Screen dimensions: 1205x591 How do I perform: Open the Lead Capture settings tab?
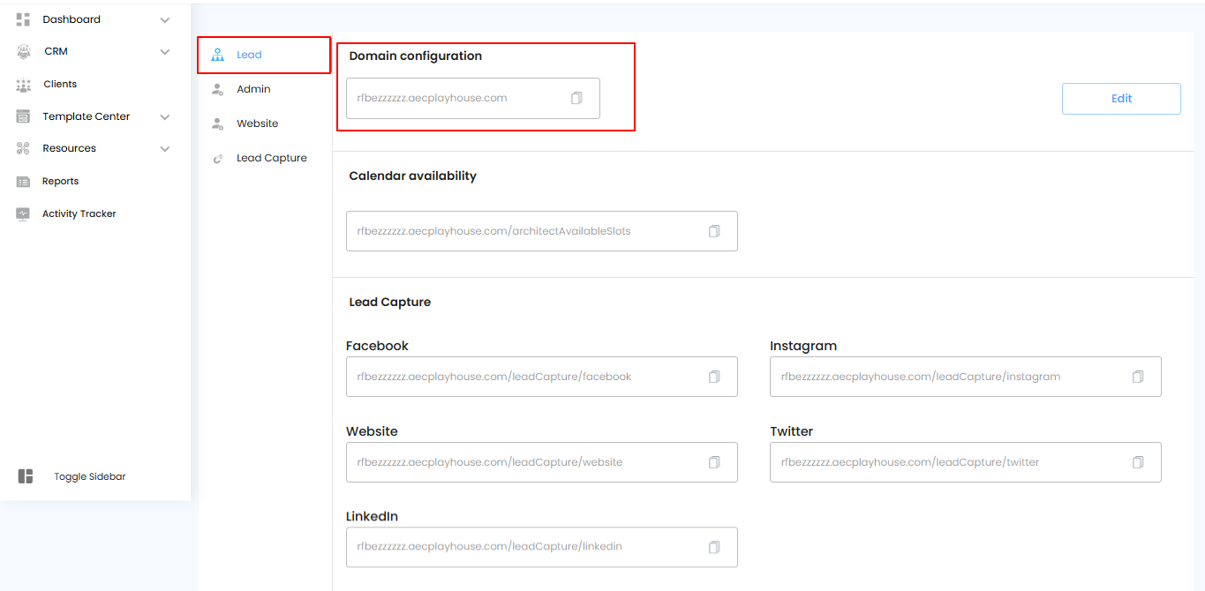tap(271, 158)
